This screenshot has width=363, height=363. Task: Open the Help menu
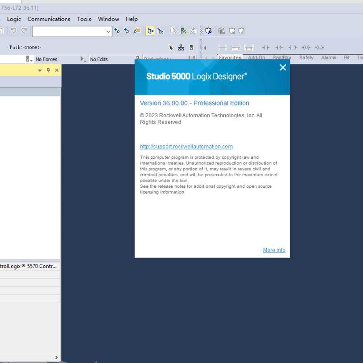pyautogui.click(x=132, y=19)
